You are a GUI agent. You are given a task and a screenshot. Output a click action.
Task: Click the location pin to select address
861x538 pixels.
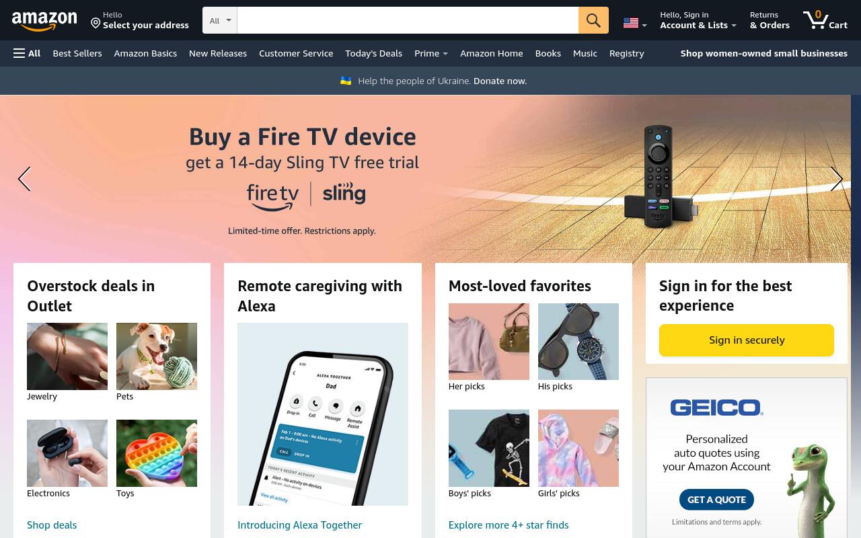(x=96, y=24)
